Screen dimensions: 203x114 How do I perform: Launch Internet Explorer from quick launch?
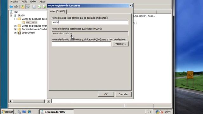tap(29, 112)
